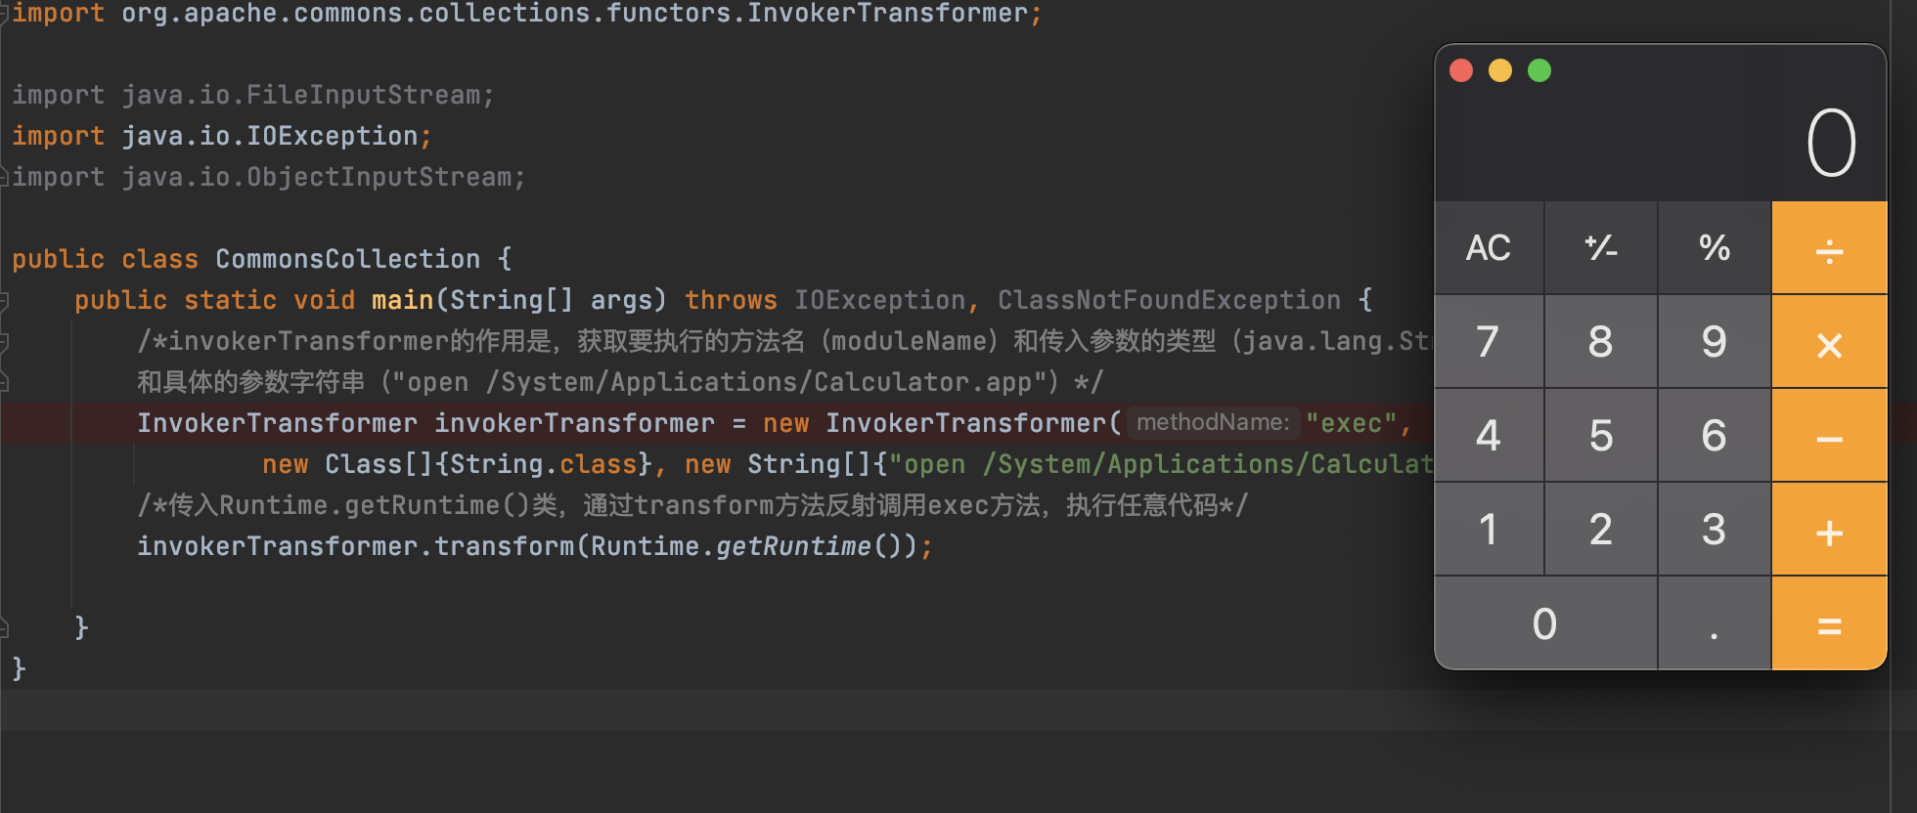Screen dimensions: 1917x813
Task: Click the InvokerTransformer import line
Action: (526, 14)
